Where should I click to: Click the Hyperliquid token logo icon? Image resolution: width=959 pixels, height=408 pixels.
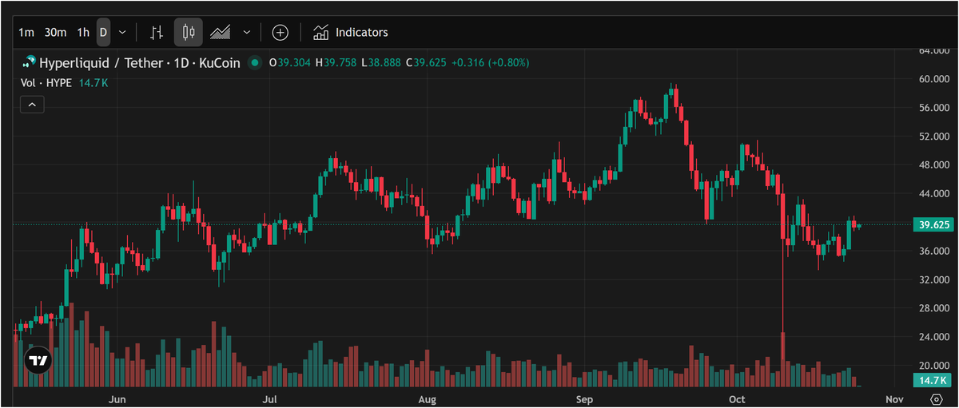click(x=30, y=62)
